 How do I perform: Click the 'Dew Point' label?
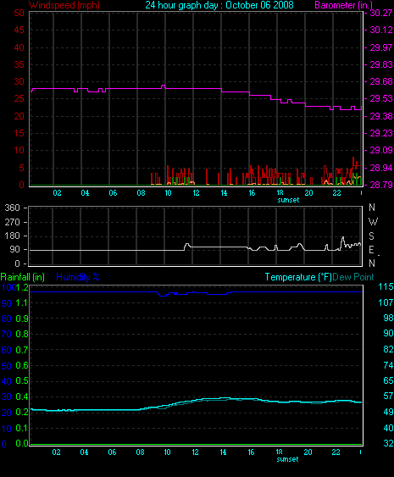pos(353,277)
